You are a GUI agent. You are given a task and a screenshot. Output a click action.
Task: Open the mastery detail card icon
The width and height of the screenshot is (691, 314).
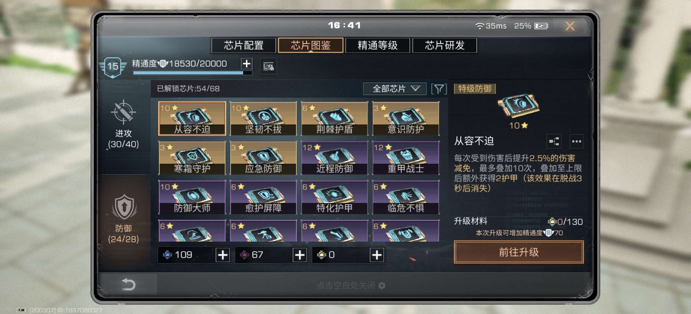268,67
